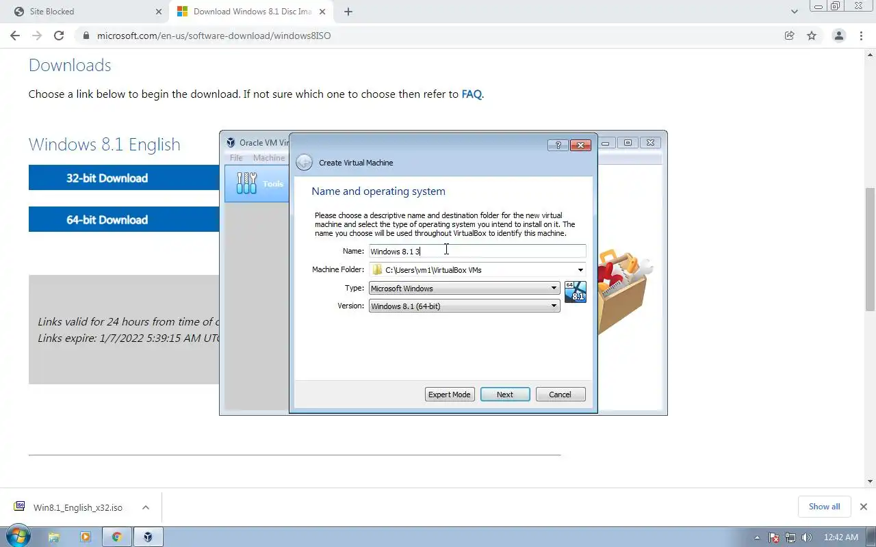Show hidden system tray icons

coord(757,537)
